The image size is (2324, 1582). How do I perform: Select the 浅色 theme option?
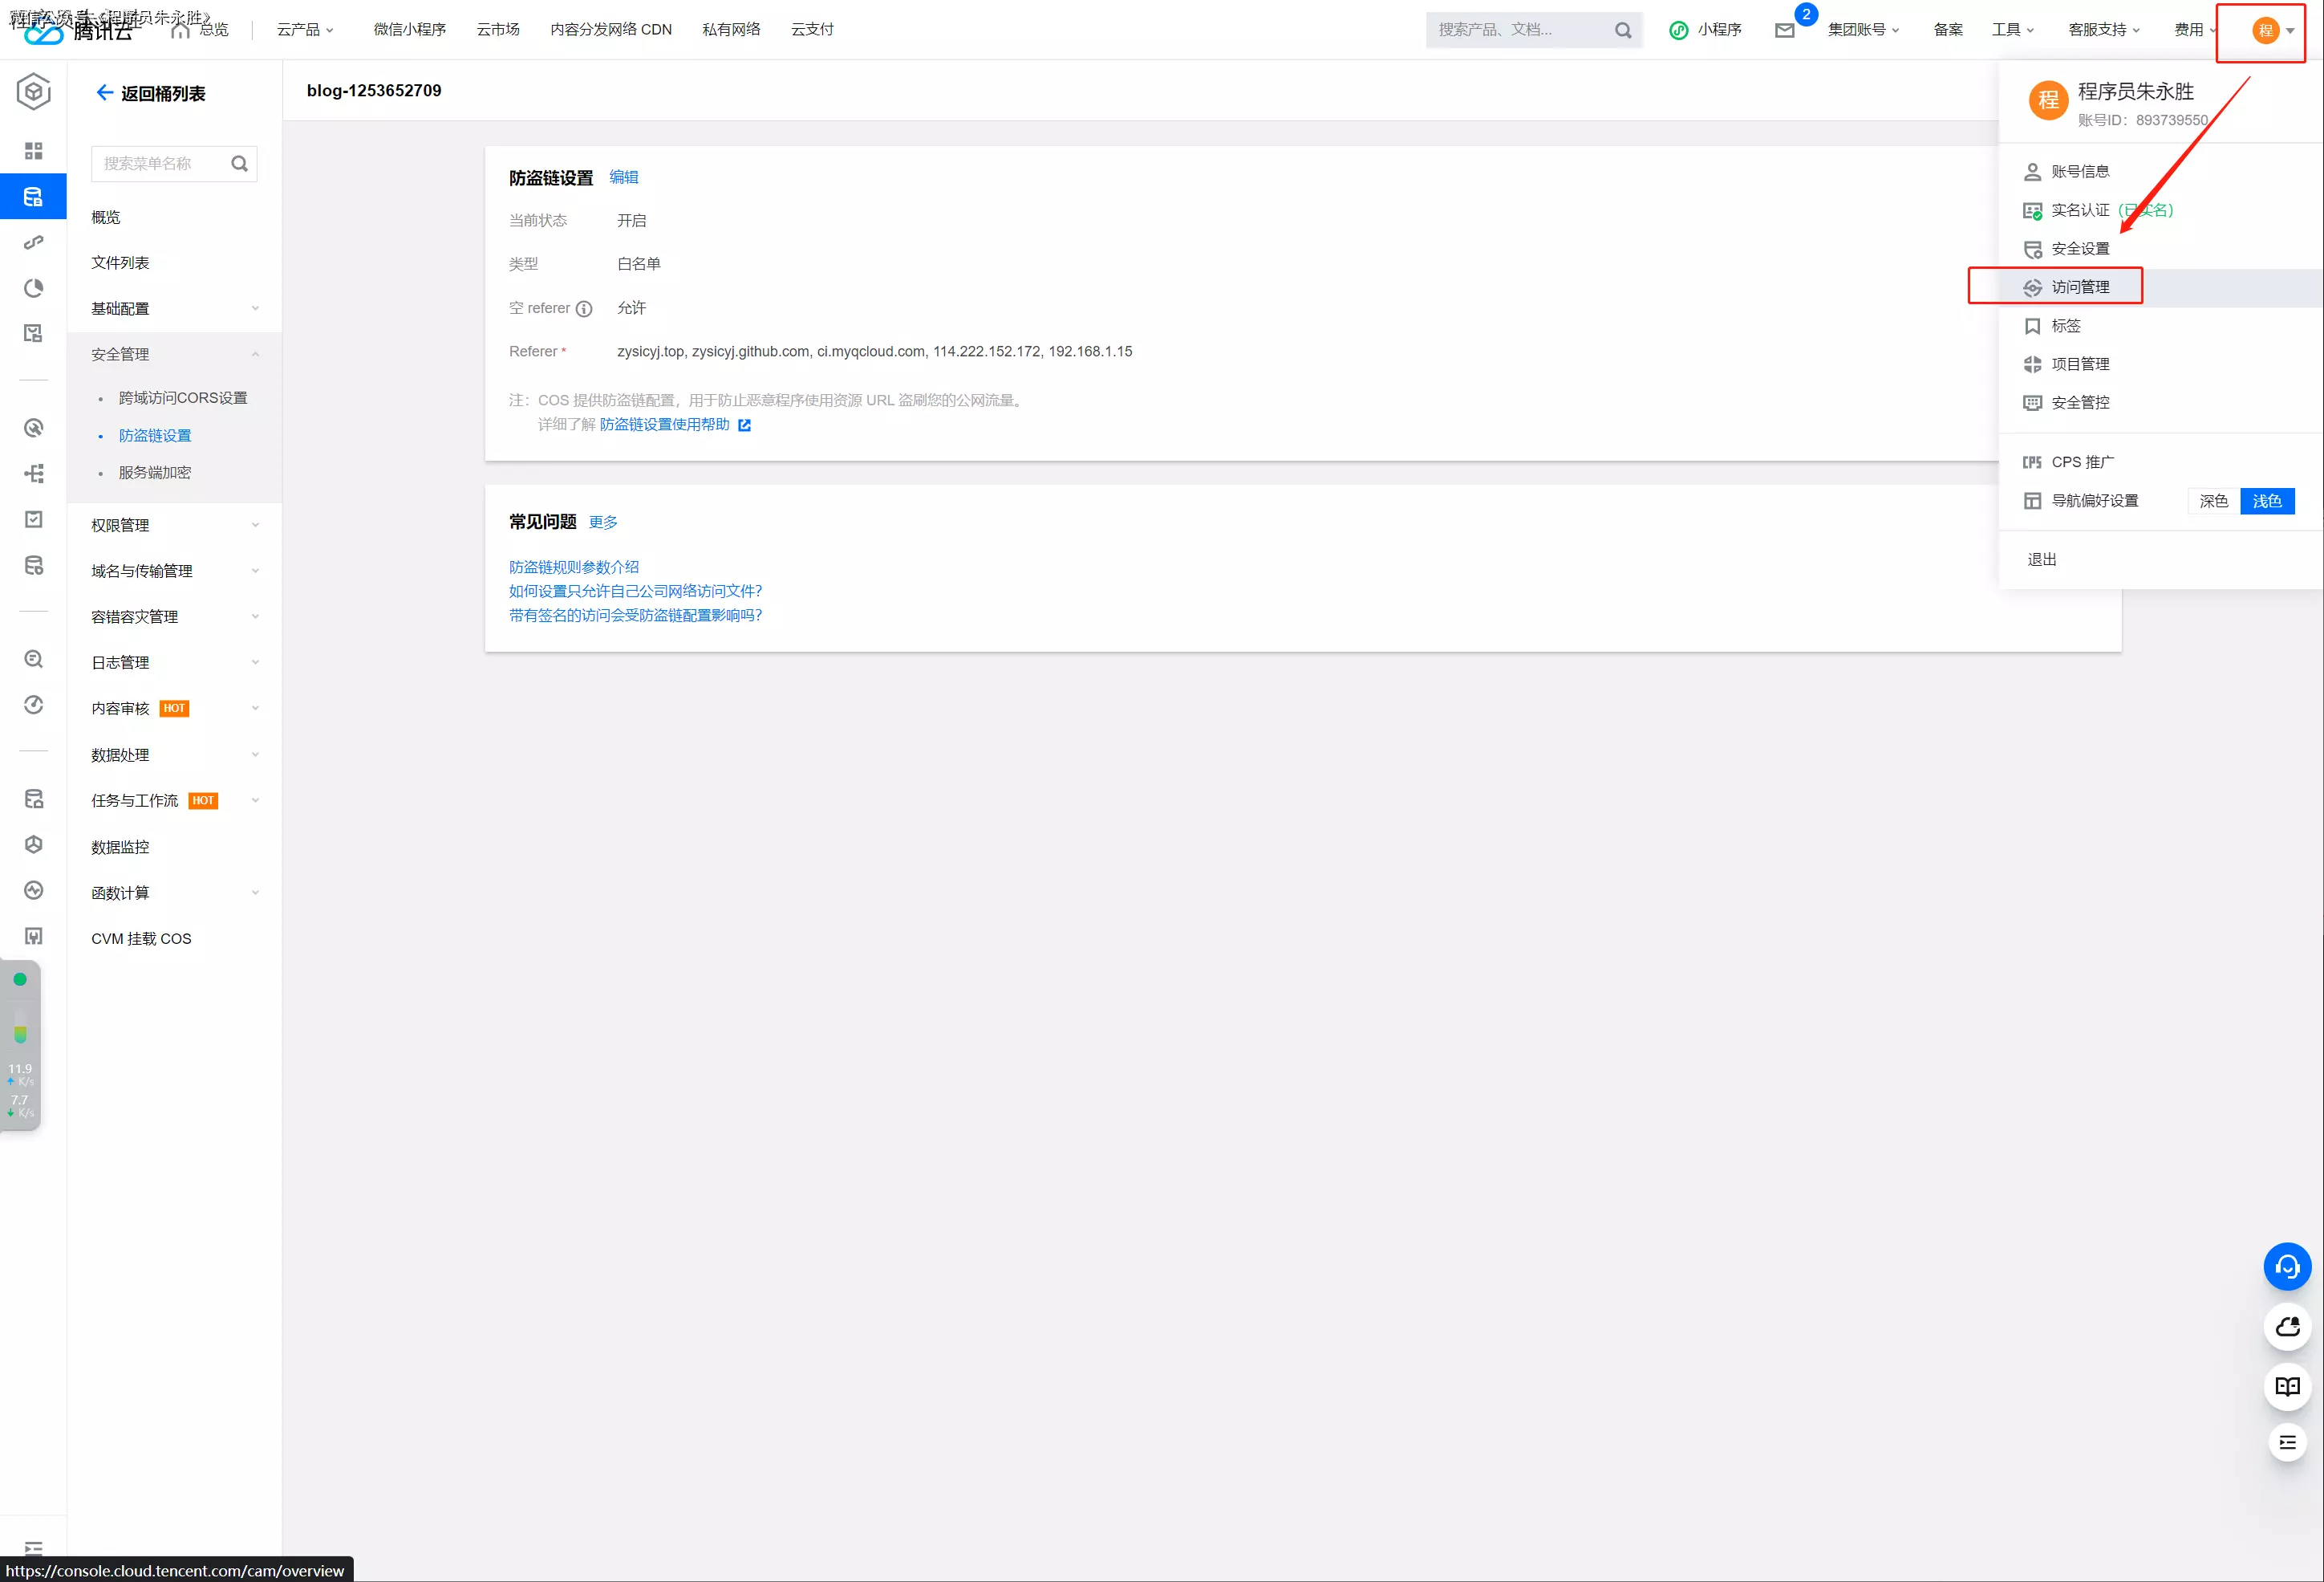[2266, 500]
